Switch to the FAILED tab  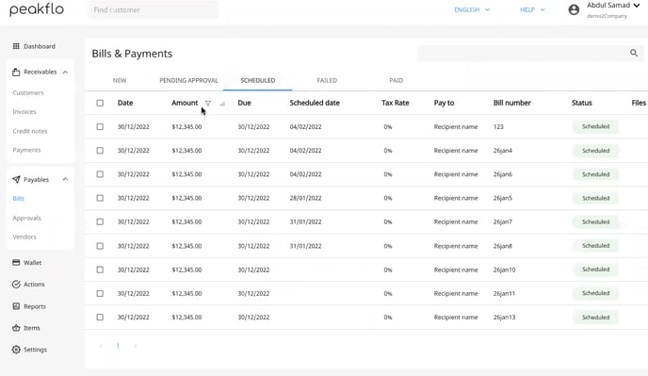coord(327,80)
